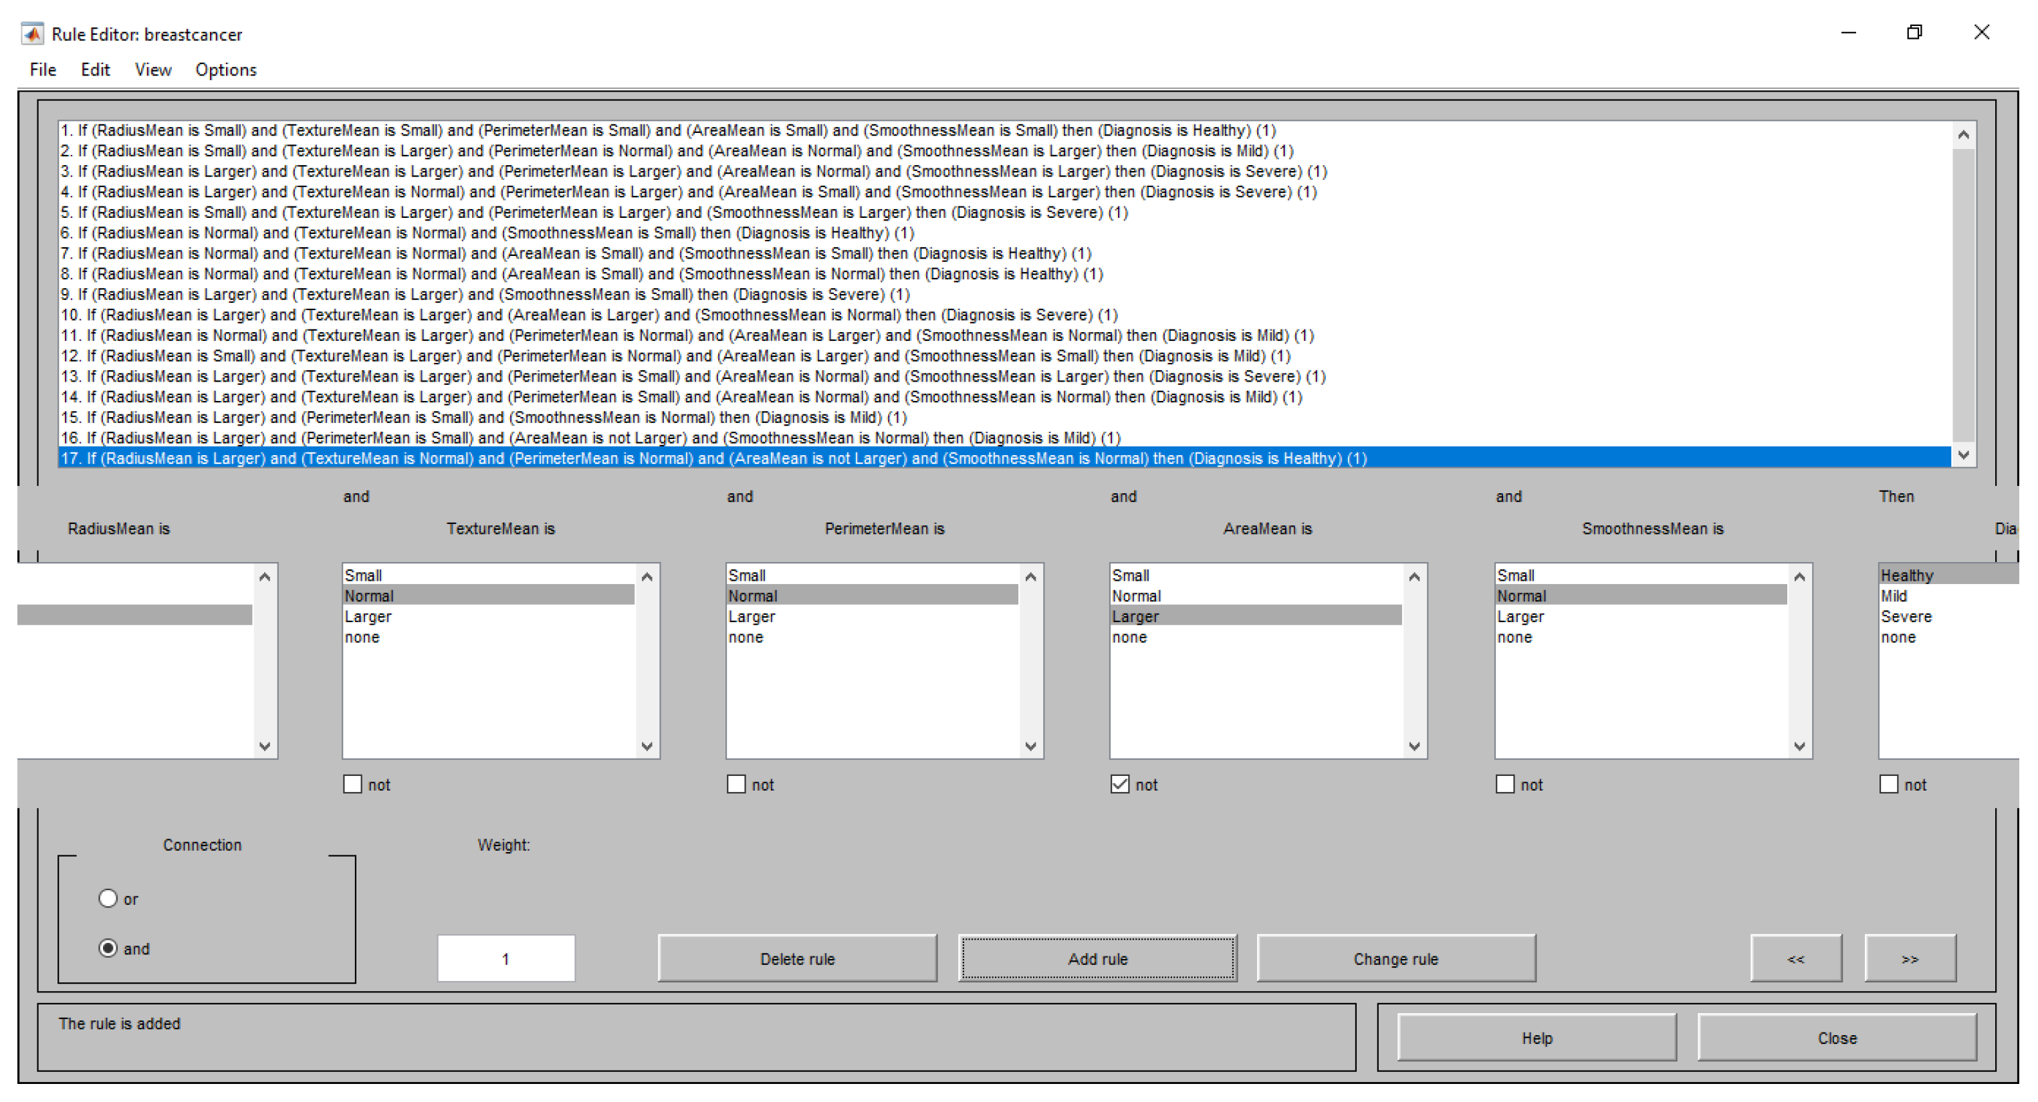This screenshot has height=1102, width=2038.
Task: Click the Change rule button
Action: click(1395, 958)
